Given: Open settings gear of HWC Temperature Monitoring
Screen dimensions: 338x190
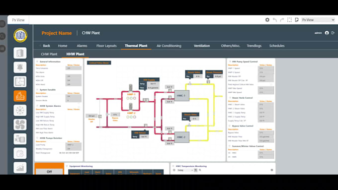Looking at the screenshot, I should click(x=272, y=170).
